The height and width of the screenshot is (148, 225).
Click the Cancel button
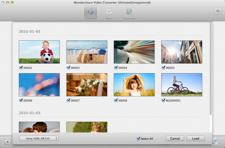click(x=175, y=138)
